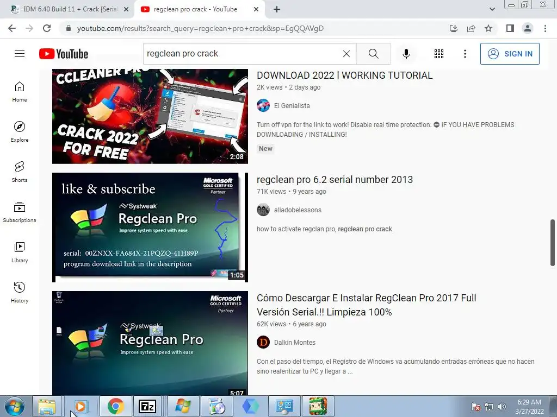The image size is (557, 417).
Task: Open History in the left sidebar
Action: pos(20,292)
